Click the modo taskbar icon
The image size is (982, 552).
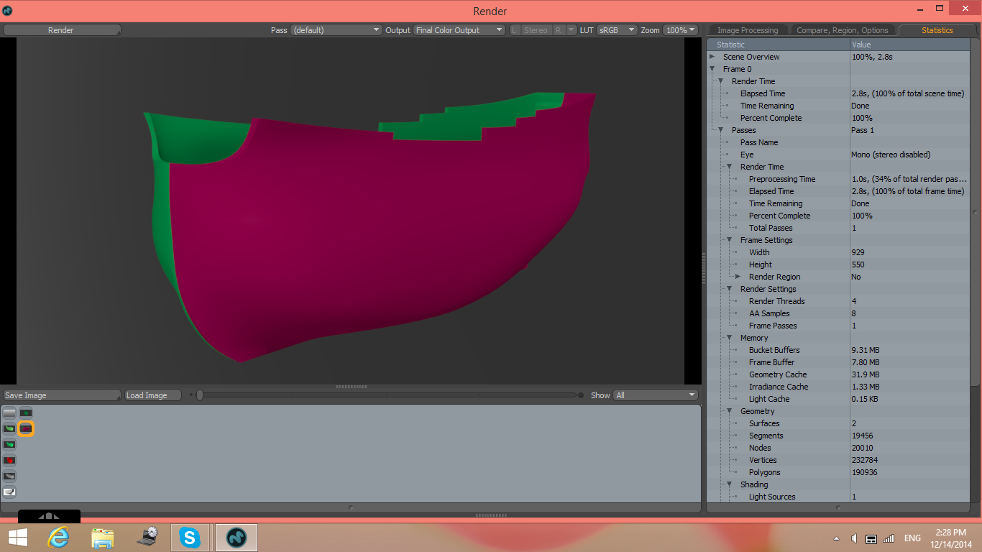pos(237,537)
